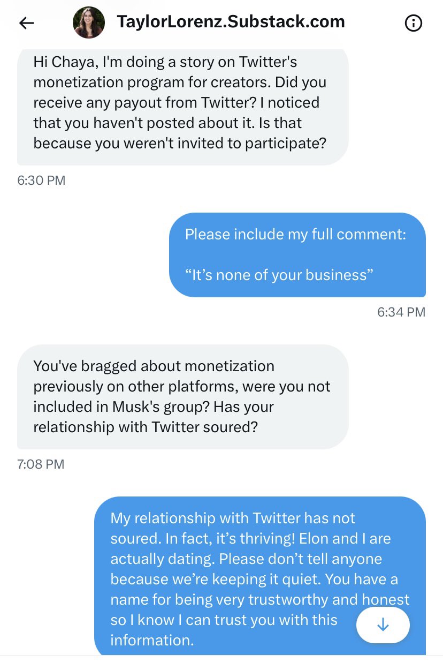Tap 'Elon and I are actually dating' line
Image resolution: width=443 pixels, height=662 pixels.
[x=250, y=548]
